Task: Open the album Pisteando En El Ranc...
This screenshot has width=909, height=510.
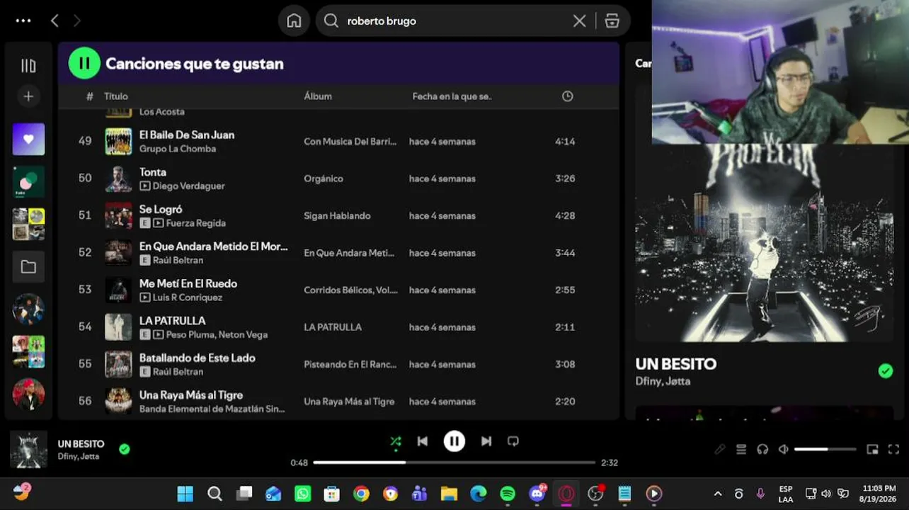Action: [350, 364]
